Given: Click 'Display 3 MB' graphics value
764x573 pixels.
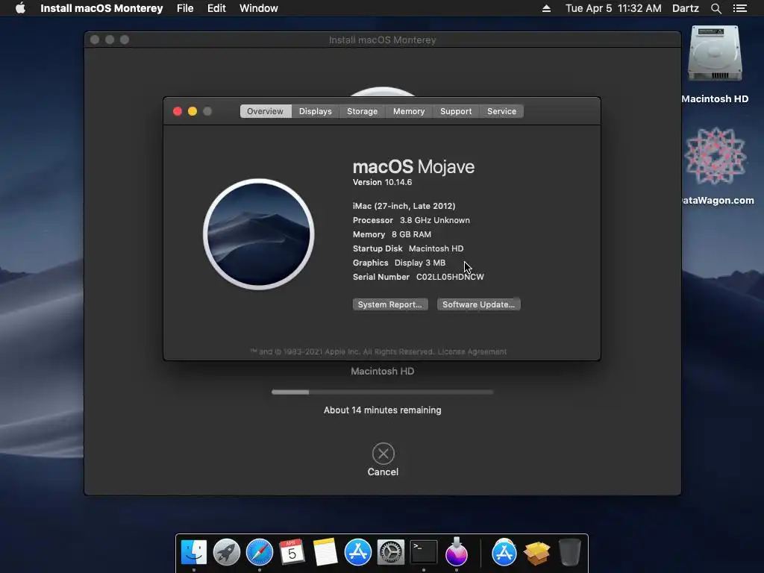Looking at the screenshot, I should tap(419, 263).
